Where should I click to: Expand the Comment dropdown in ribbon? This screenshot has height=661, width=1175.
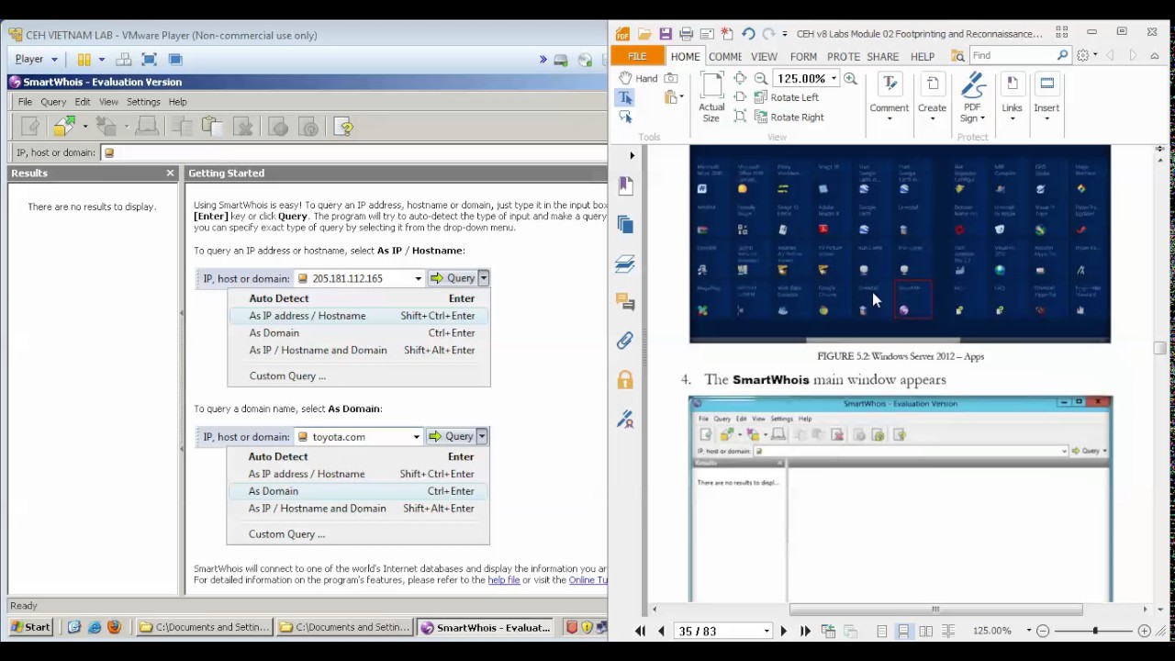pos(889,118)
